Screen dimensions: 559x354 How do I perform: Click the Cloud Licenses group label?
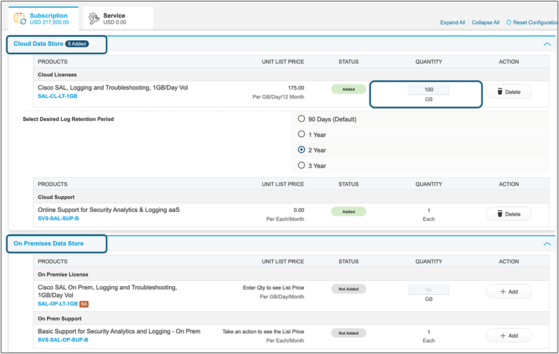[x=57, y=75]
